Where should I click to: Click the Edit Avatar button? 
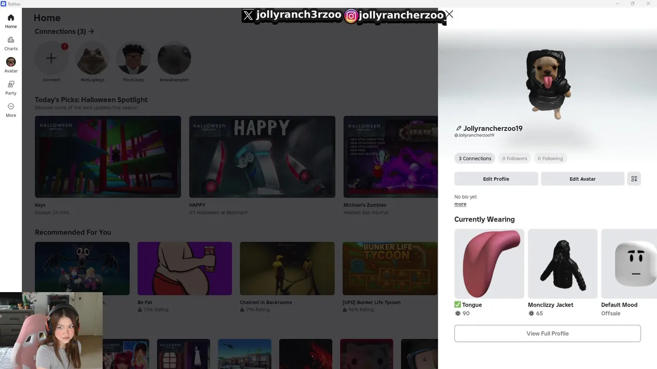(x=583, y=179)
